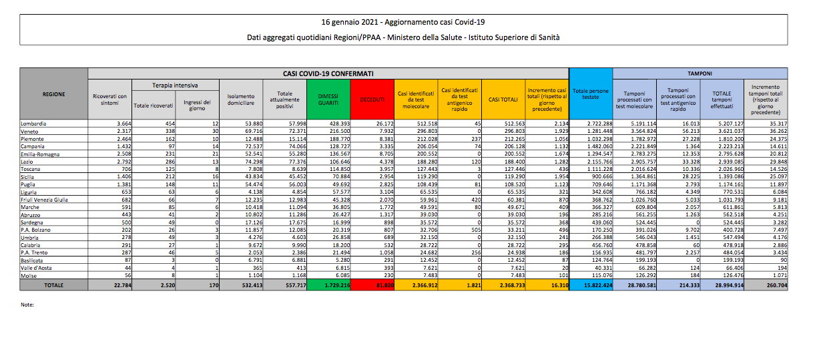This screenshot has width=817, height=352.
Task: Select the red DECEDUTI column header
Action: tap(372, 99)
